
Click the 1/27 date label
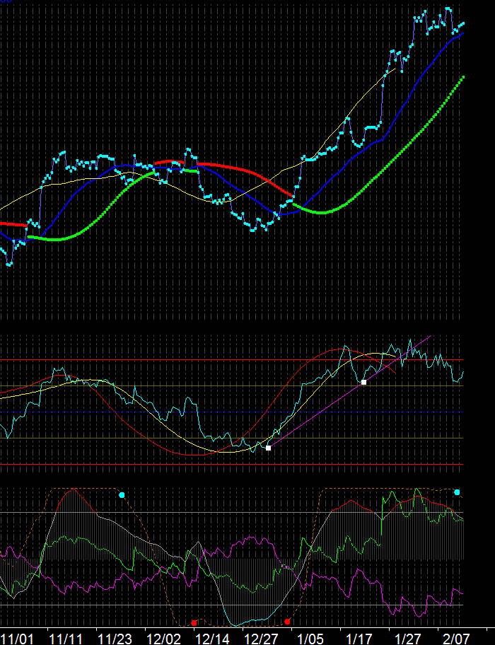(407, 639)
